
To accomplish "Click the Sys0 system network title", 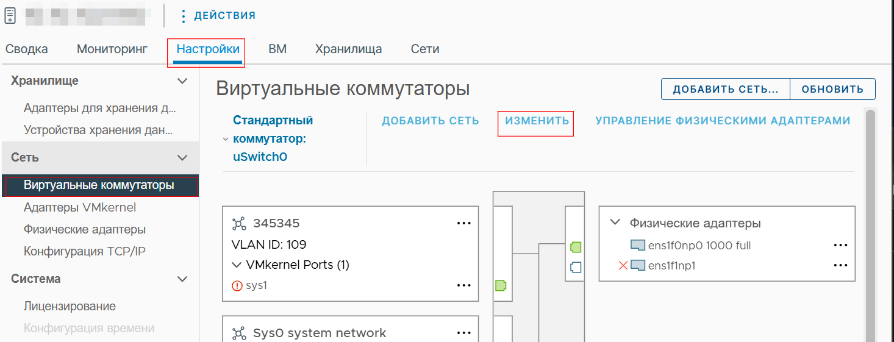I will pos(320,333).
